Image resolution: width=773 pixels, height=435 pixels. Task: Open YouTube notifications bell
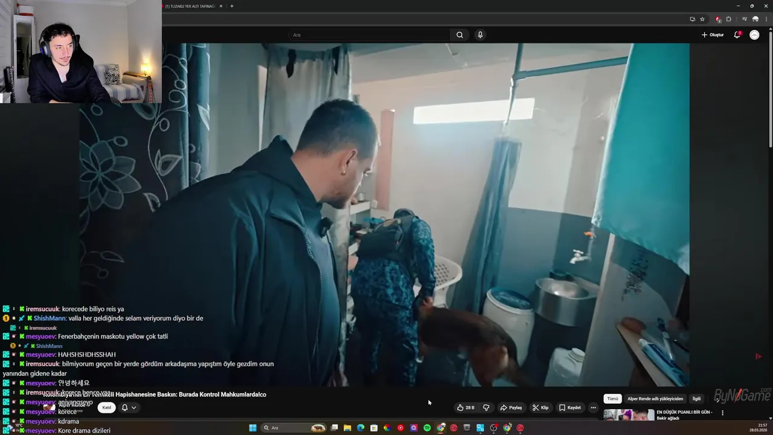(x=737, y=35)
